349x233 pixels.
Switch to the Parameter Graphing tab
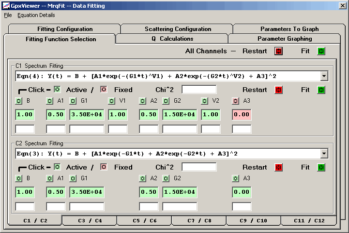[285, 39]
